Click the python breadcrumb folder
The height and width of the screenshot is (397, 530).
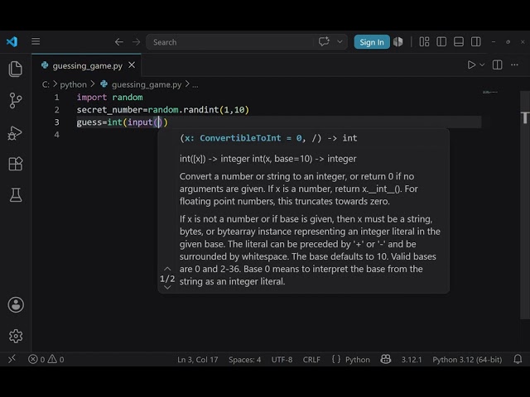(x=74, y=84)
